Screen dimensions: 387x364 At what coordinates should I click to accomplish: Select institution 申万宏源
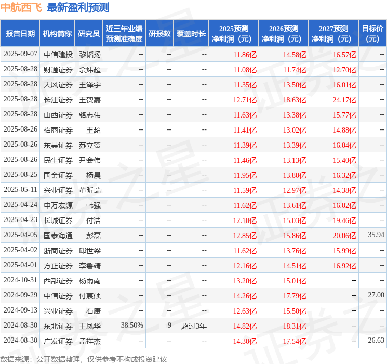pyautogui.click(x=58, y=205)
